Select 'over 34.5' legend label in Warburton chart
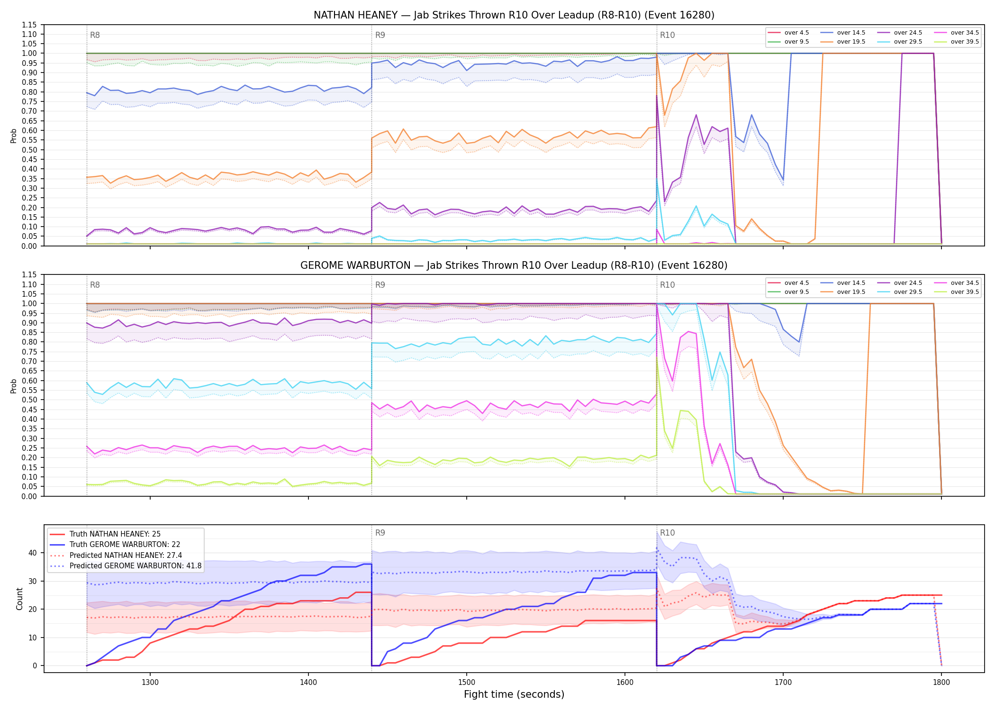 (x=965, y=283)
